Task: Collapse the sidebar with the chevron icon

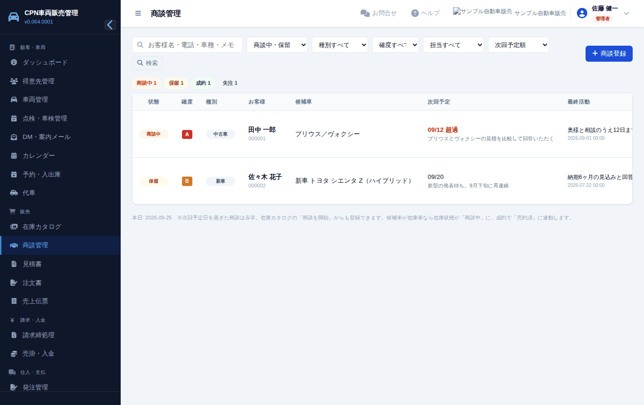Action: tap(110, 25)
